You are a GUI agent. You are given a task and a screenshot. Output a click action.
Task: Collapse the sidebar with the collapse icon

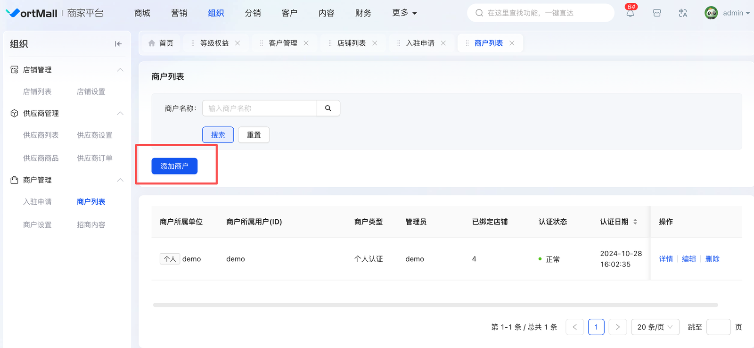(118, 44)
